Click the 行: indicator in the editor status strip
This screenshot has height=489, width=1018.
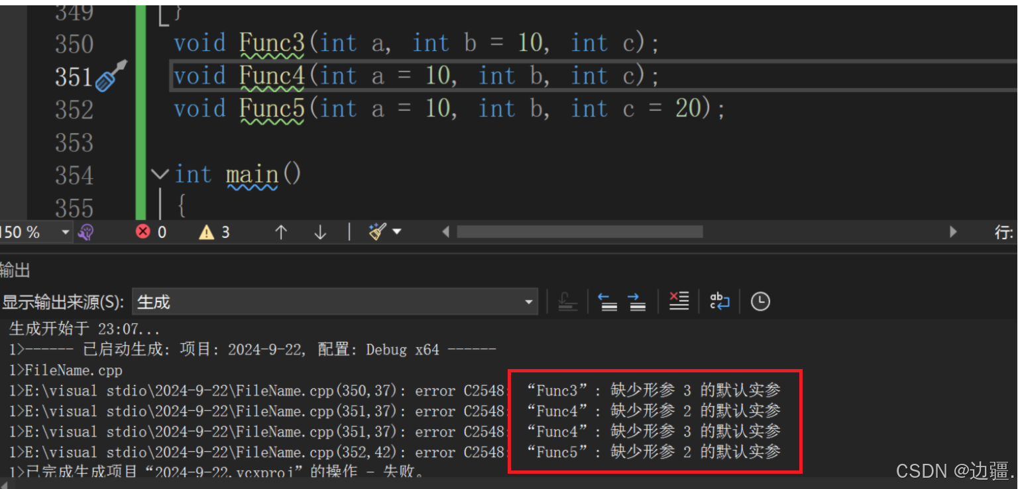(x=1005, y=233)
